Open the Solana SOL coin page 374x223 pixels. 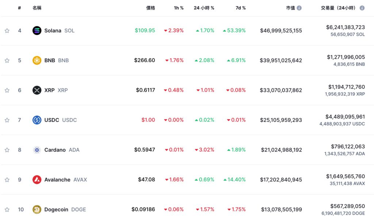pyautogui.click(x=60, y=31)
